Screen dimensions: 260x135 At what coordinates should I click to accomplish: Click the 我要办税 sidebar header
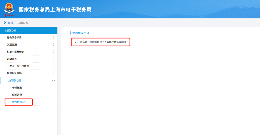pos(11,30)
